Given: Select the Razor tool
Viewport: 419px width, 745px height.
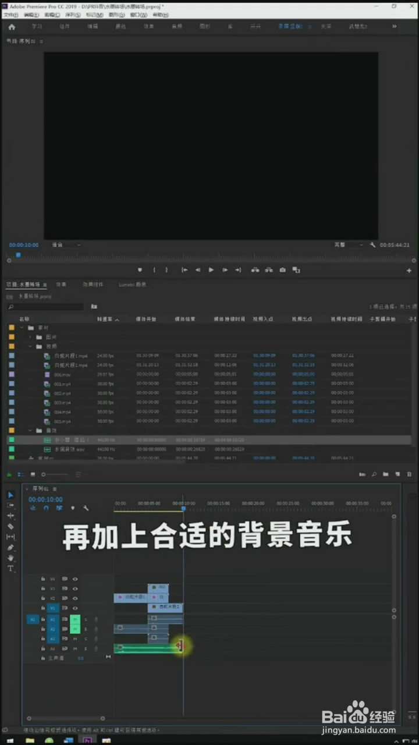Looking at the screenshot, I should (10, 526).
